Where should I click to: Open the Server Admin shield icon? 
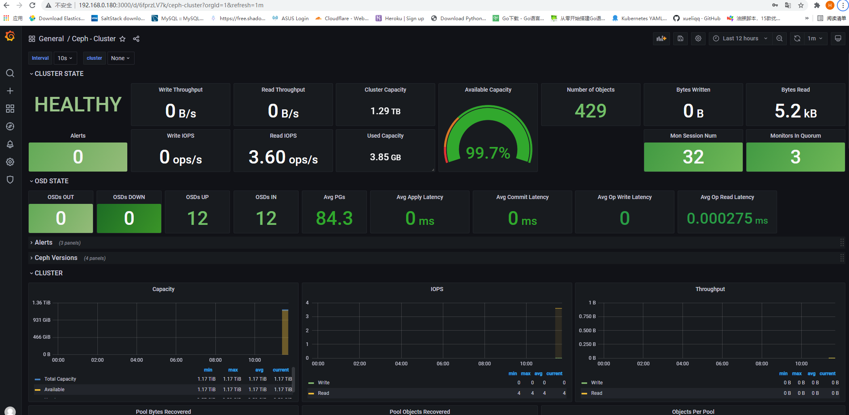(10, 180)
